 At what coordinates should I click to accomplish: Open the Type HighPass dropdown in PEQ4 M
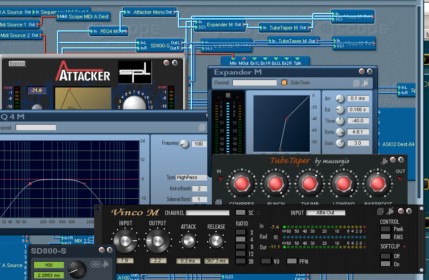(x=191, y=177)
